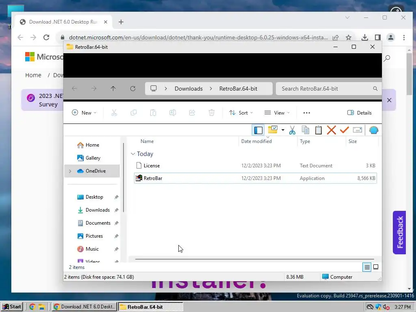Open the Sort dropdown menu

coord(241,113)
